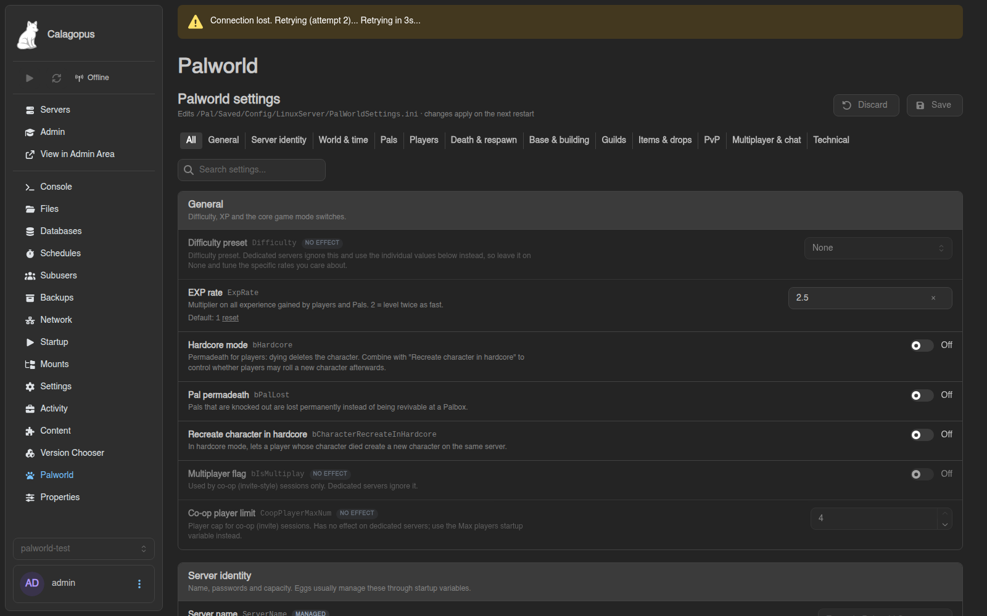Screen dimensions: 987x616
Task: Open Servers via its sidebar icon
Action: click(30, 110)
